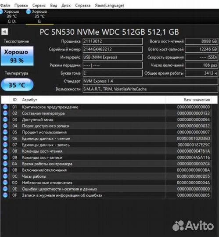The height and width of the screenshot is (237, 219).
Task: Click status icon of Ошибки целостности носителя row
Action: tap(5, 189)
